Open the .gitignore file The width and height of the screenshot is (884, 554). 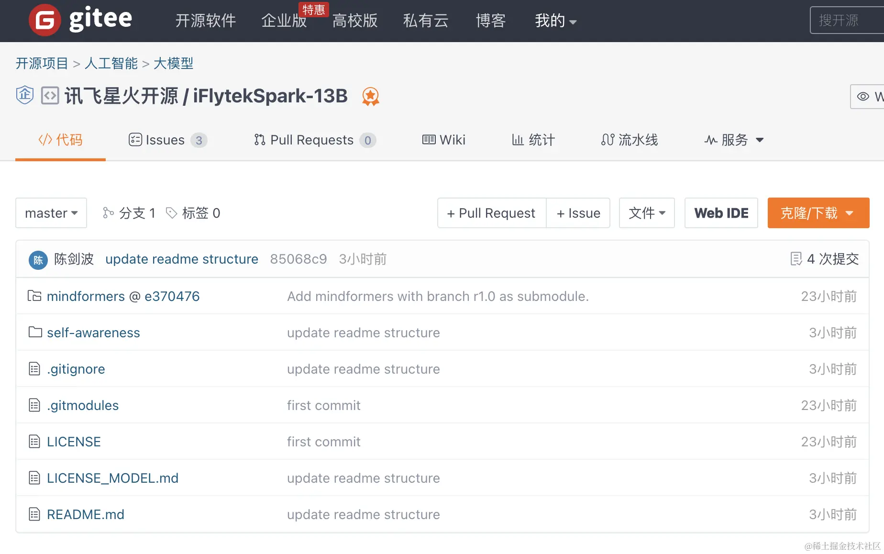click(76, 369)
